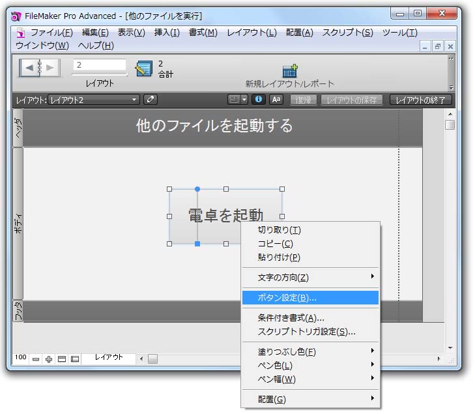The image size is (475, 414).
Task: Open the レイアウト(L) menu
Action: tap(252, 33)
